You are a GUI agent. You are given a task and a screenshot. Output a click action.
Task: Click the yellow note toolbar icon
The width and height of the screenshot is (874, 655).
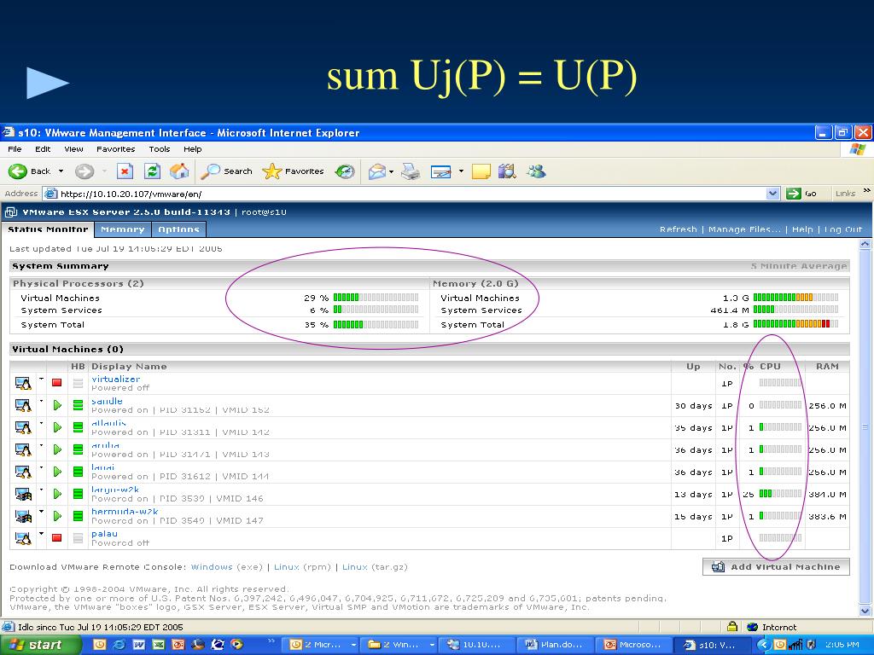click(481, 171)
